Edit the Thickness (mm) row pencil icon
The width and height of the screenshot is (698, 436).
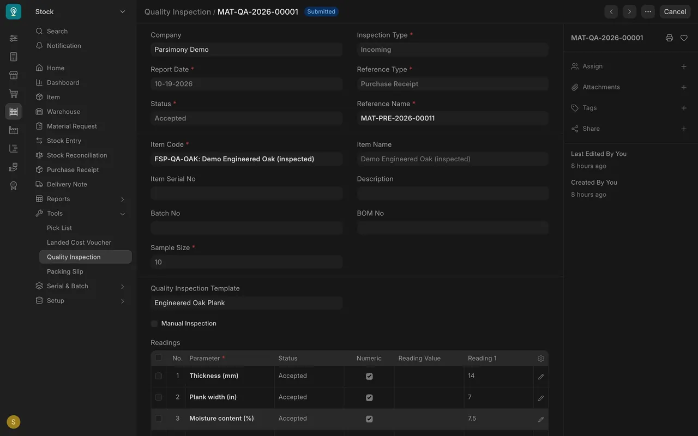click(541, 377)
